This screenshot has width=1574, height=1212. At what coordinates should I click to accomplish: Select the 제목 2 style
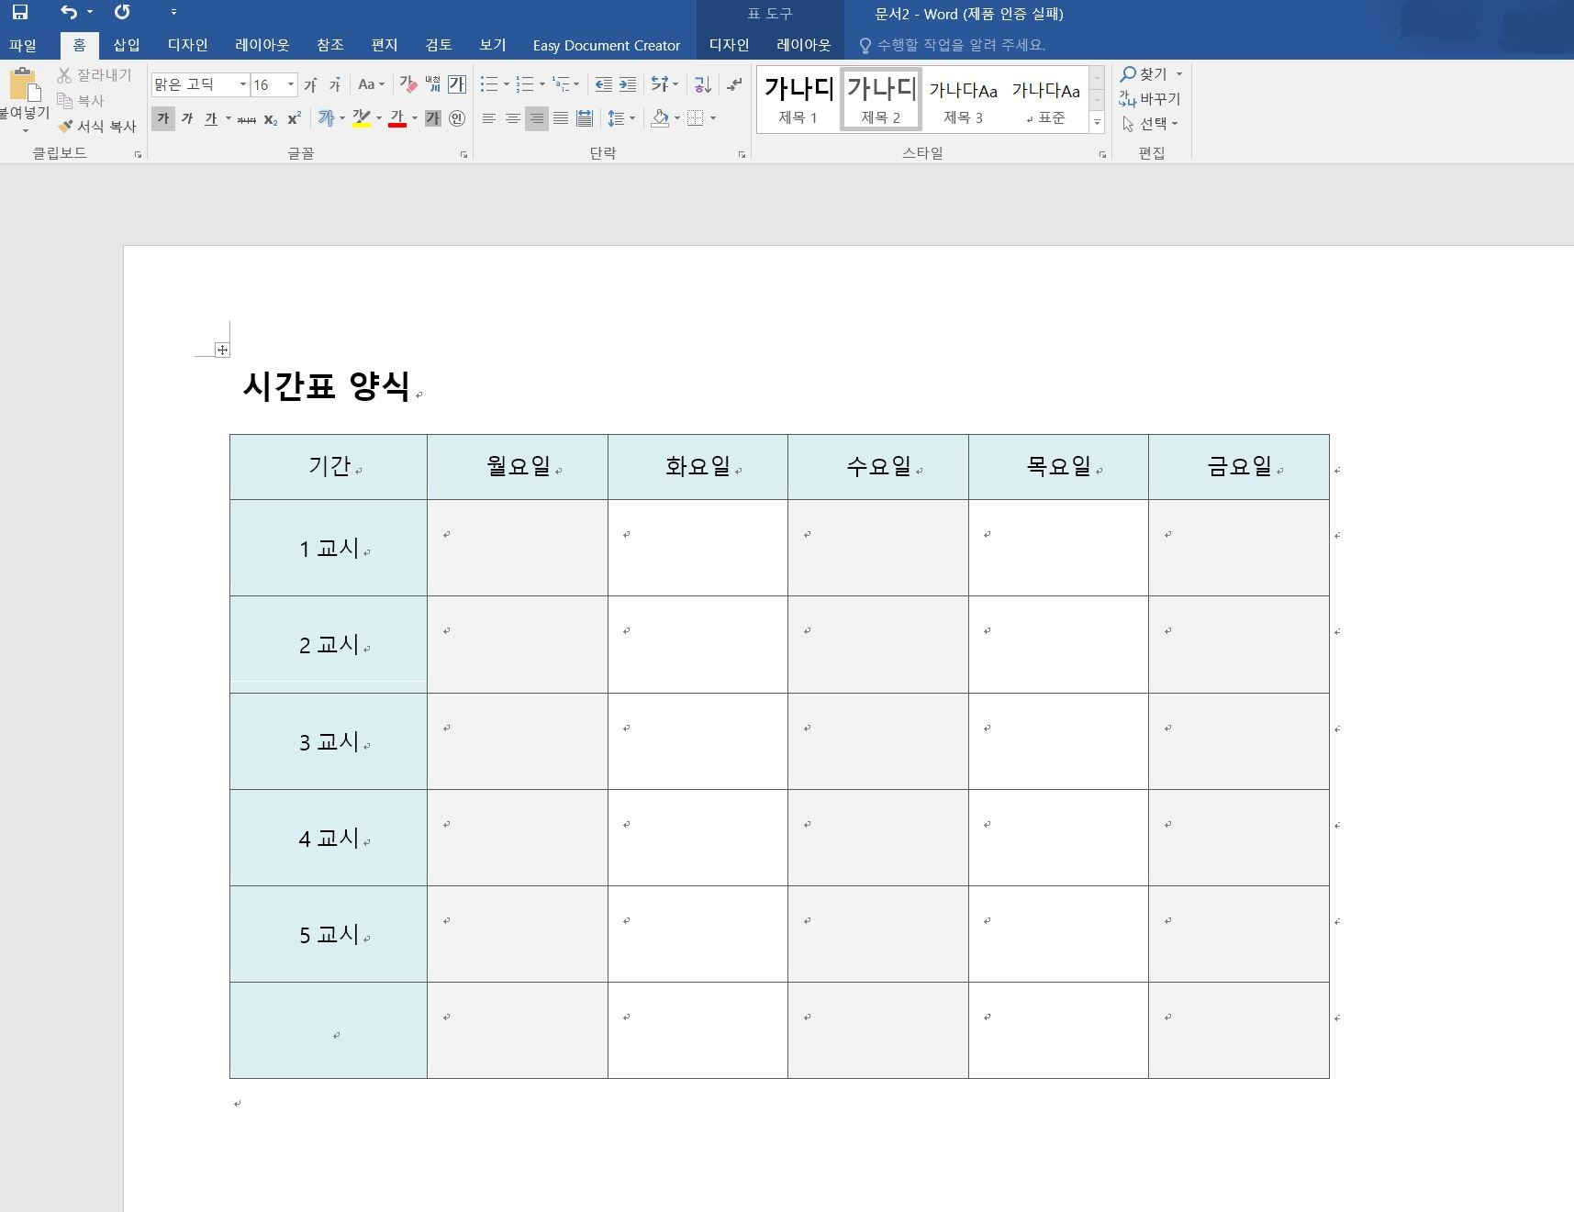881,99
